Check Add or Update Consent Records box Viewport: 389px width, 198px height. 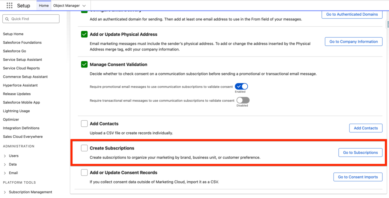[x=84, y=173]
